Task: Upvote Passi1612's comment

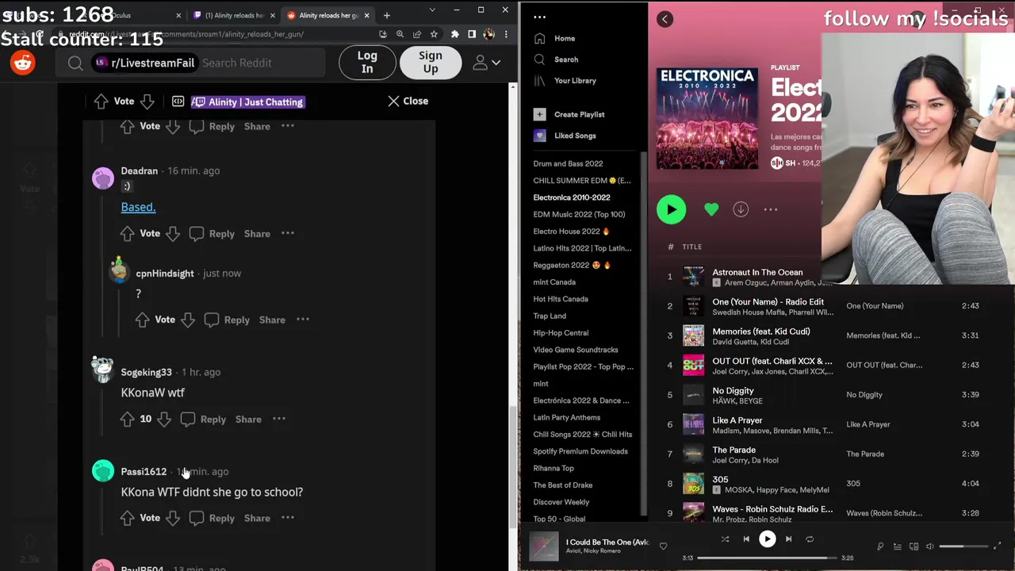Action: coord(128,518)
